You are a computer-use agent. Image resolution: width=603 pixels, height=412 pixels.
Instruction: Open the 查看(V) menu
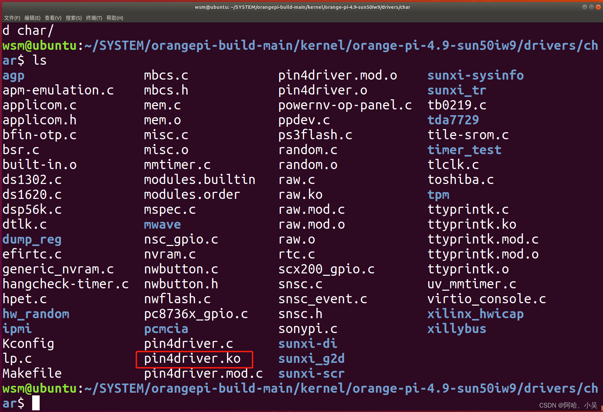coord(53,18)
